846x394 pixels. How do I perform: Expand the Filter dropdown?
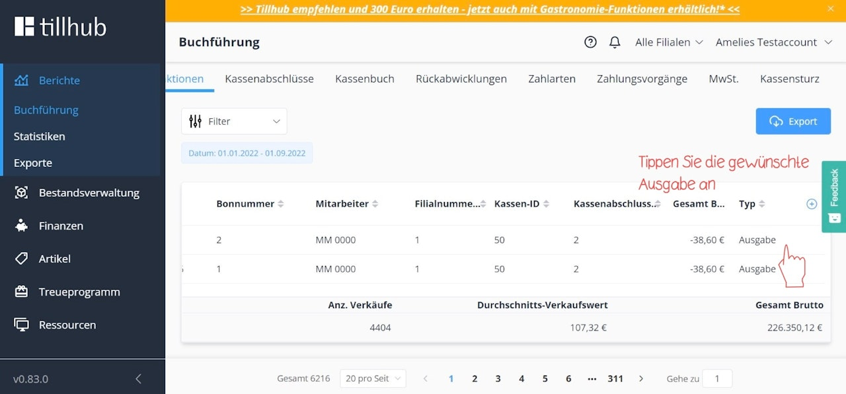click(x=234, y=121)
